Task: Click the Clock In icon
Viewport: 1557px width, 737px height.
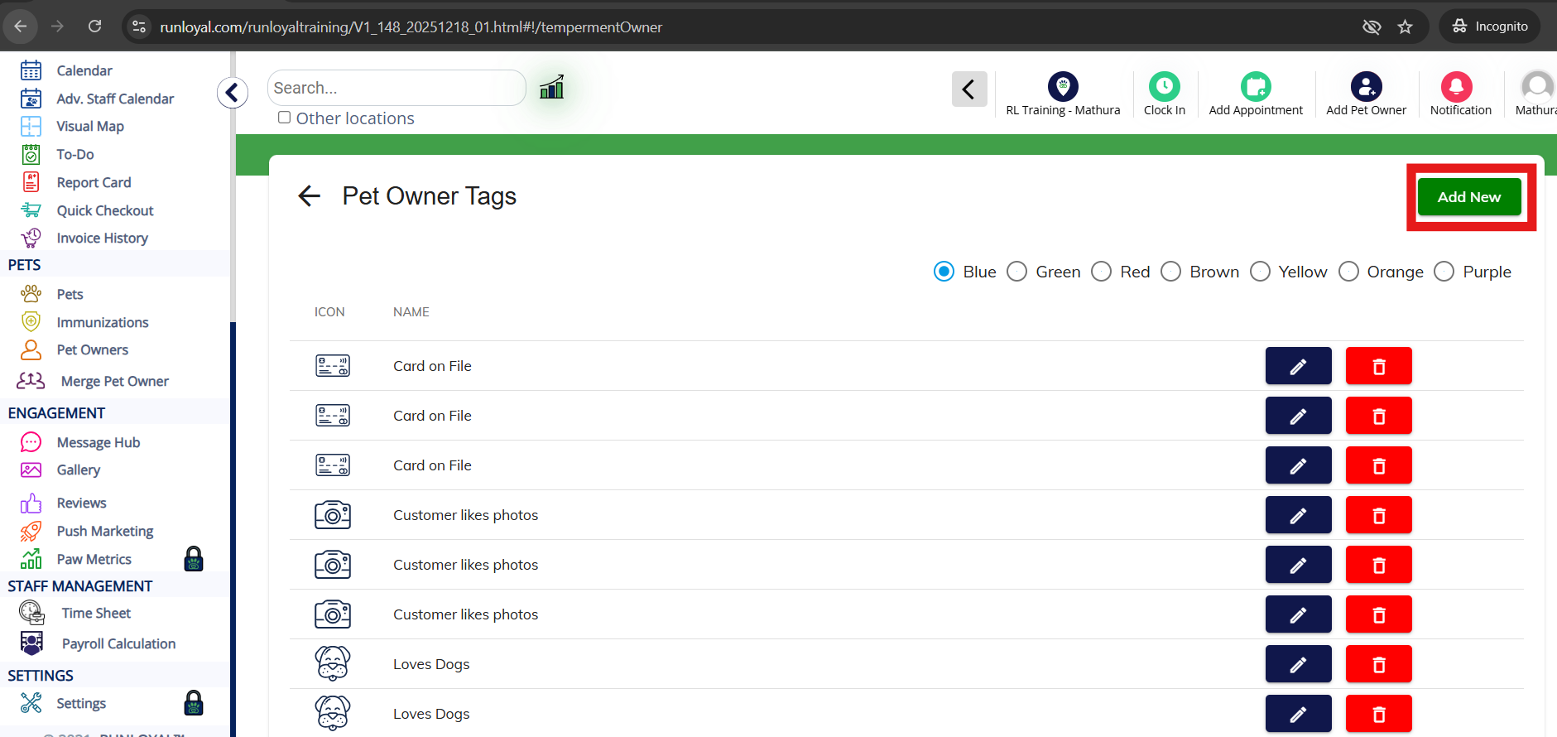Action: coord(1165,86)
